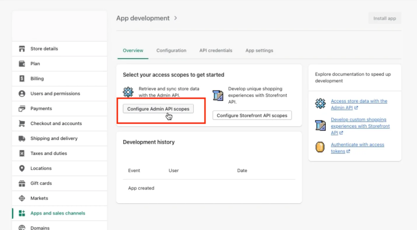Click the ruler icon beside custom shopping experiences link

tap(320, 125)
